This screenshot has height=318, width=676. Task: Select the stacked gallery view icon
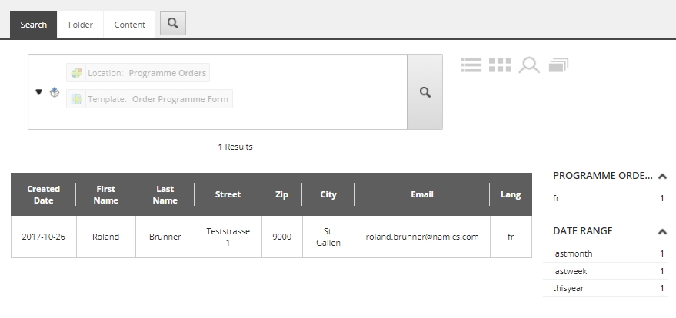[x=558, y=65]
